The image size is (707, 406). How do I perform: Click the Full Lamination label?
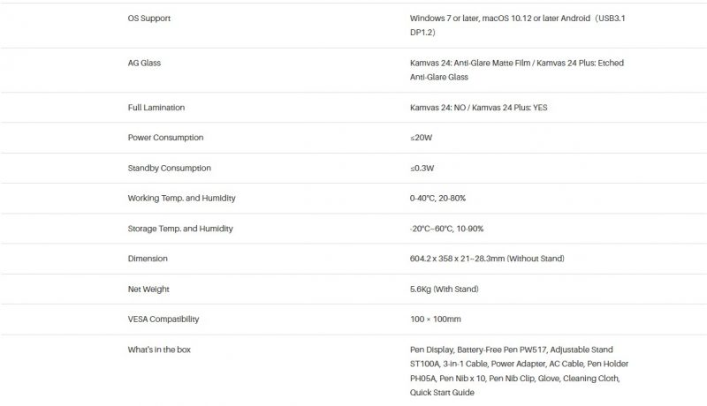coord(156,108)
